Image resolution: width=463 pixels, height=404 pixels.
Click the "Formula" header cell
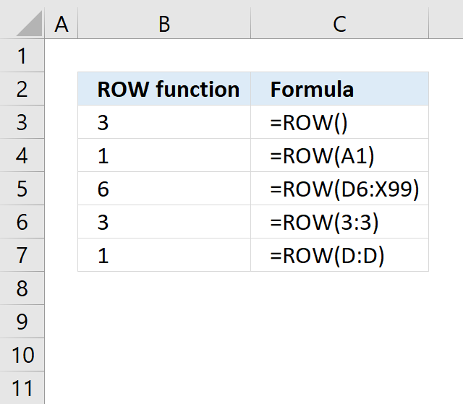[x=339, y=89]
